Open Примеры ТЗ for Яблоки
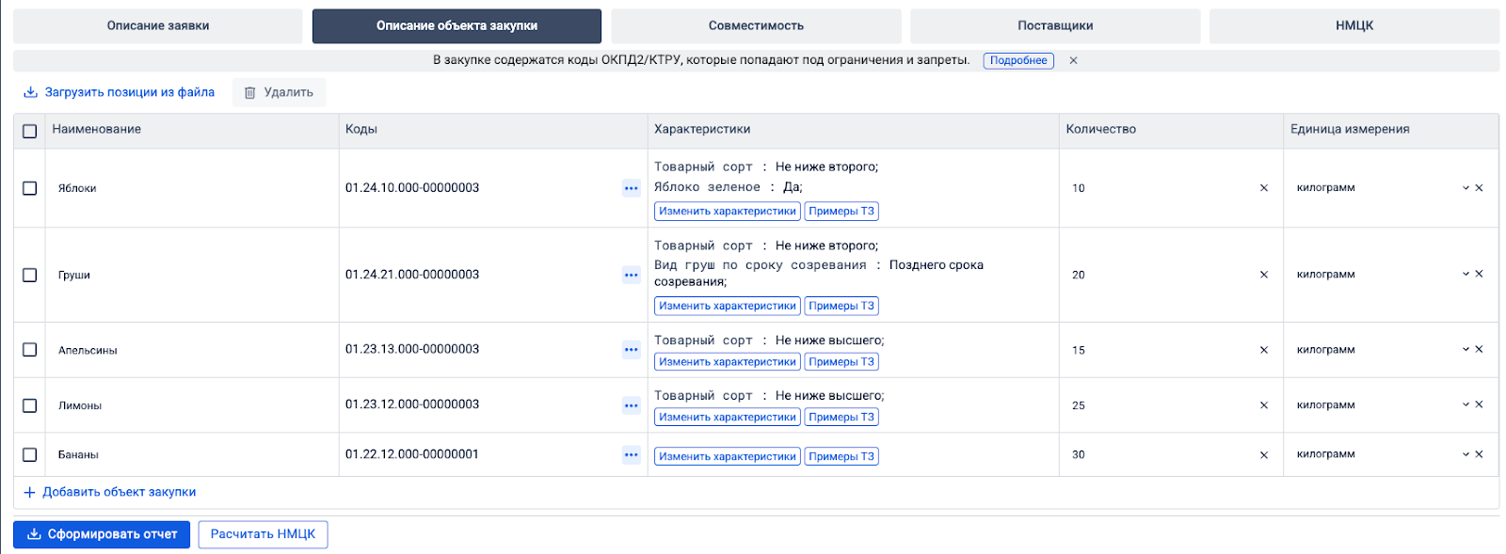The width and height of the screenshot is (1506, 554). point(841,212)
